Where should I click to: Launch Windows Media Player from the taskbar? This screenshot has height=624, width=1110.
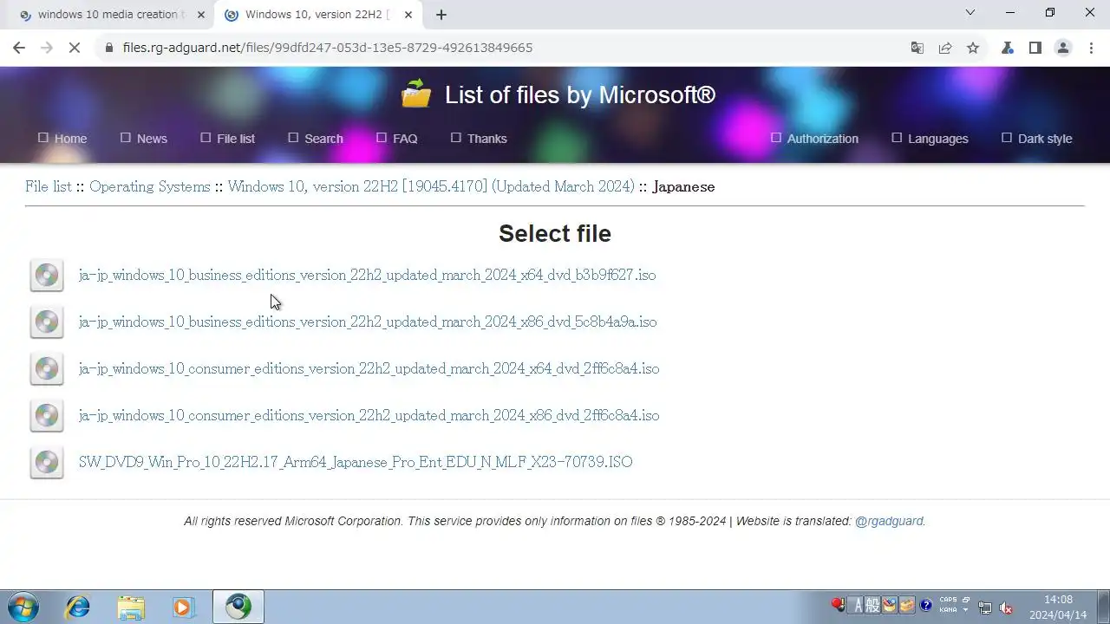click(183, 607)
